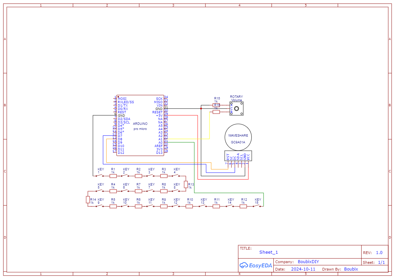Select the 'ARDUINO' label inside the chip
The width and height of the screenshot is (395, 279).
[x=140, y=124]
